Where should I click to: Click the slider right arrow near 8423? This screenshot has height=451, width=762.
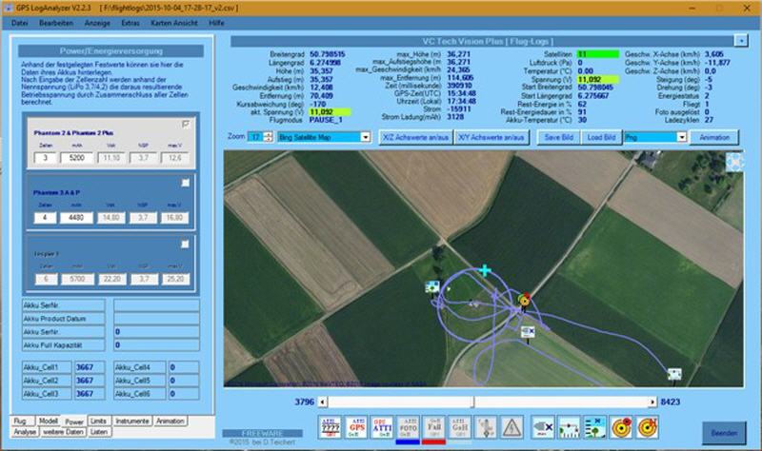(652, 402)
